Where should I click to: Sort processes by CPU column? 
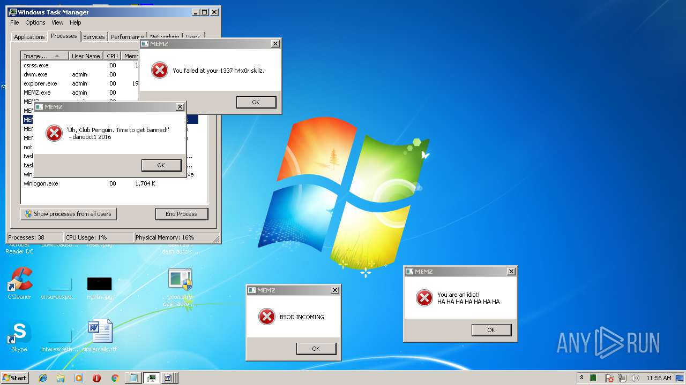(x=112, y=56)
